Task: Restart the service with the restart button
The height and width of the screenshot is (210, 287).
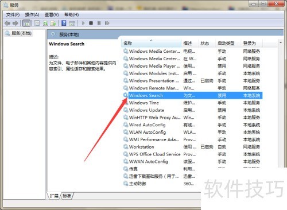Action: click(x=107, y=23)
